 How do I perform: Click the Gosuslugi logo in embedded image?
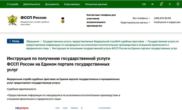[x=22, y=108]
